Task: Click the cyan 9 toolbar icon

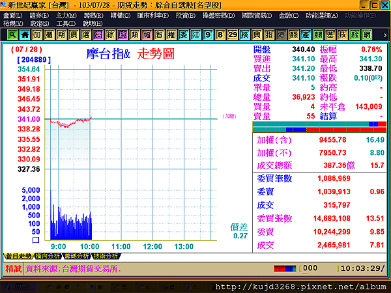Action: click(x=208, y=35)
